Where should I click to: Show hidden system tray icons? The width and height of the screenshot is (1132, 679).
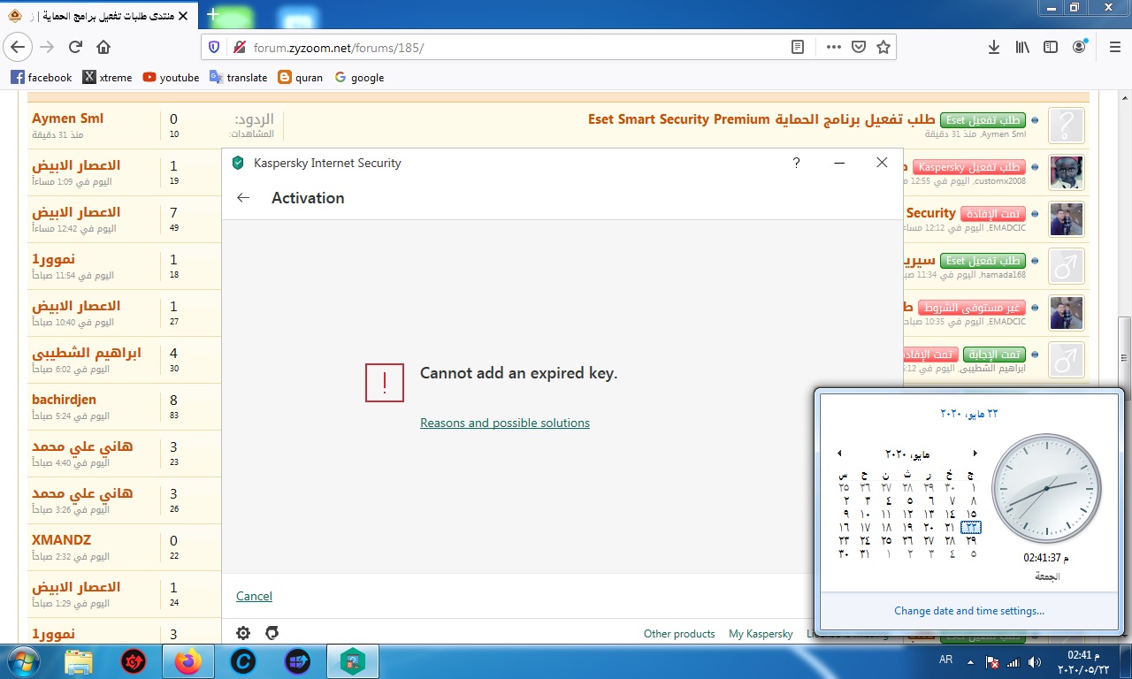click(x=971, y=662)
